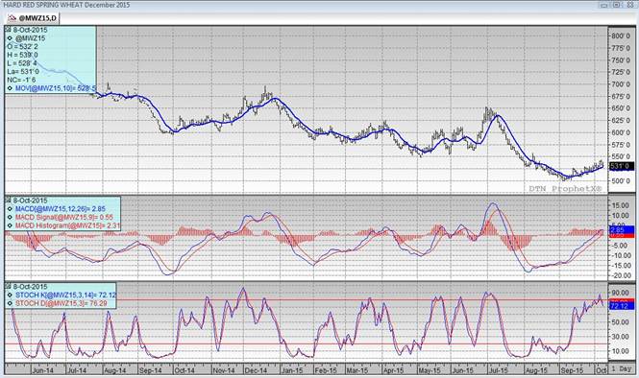Click the diamond marker beside MOV moving average
639x378 pixels.
point(10,88)
